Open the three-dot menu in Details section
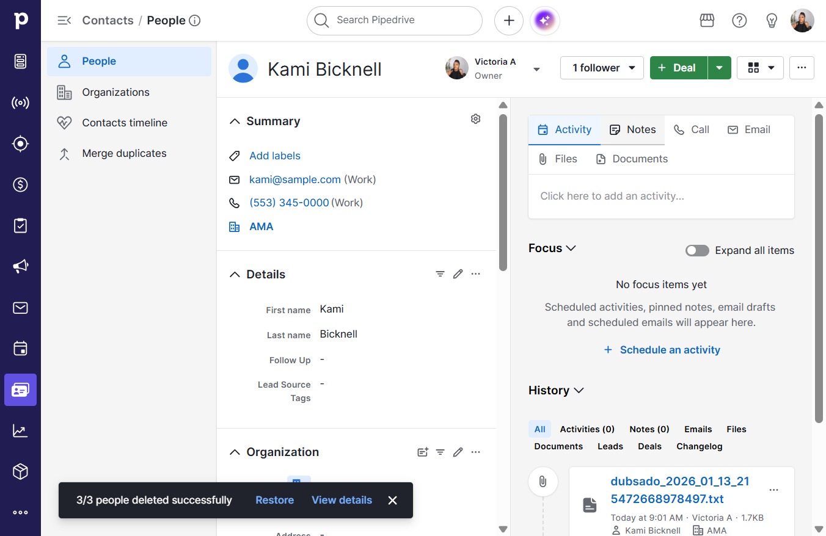 coord(476,274)
